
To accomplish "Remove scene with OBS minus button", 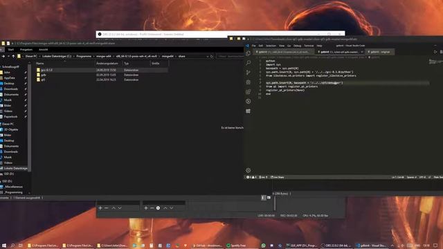I will click(x=107, y=208).
